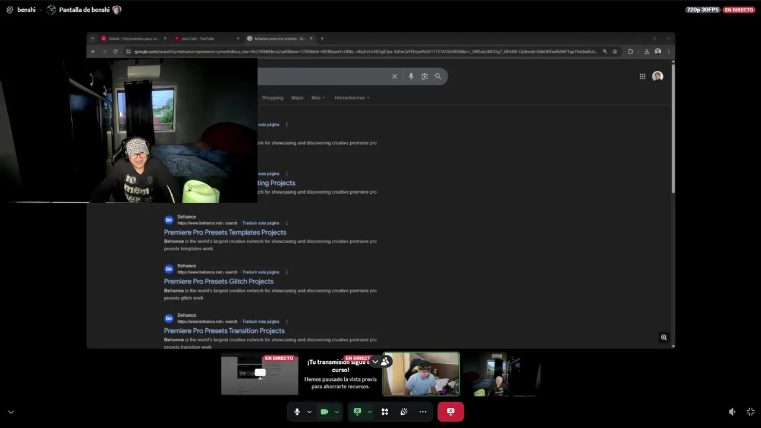
Task: Go forward in the Chrome browser
Action: pos(104,51)
